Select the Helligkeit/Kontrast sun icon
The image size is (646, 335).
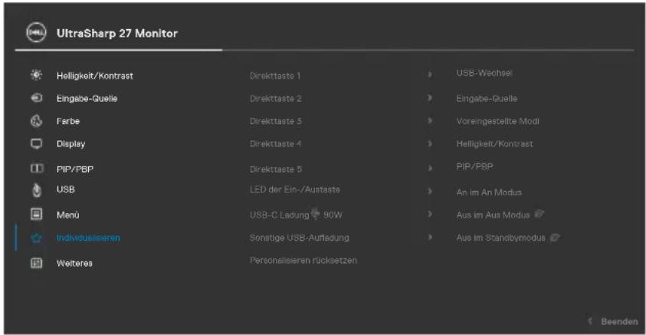(36, 75)
